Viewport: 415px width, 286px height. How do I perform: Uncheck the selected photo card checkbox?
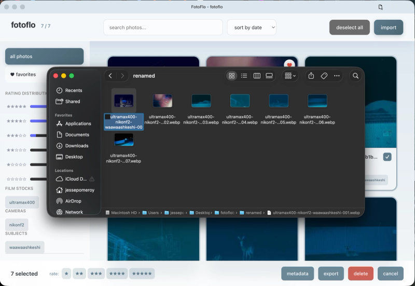tap(387, 157)
